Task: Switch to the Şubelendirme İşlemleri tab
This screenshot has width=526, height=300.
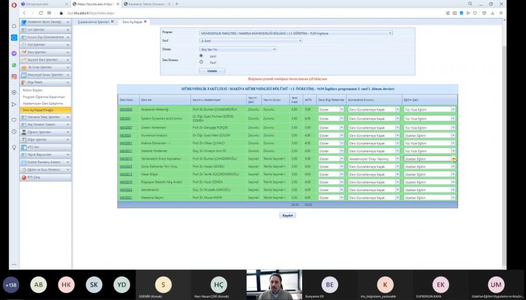Action: 95,22
